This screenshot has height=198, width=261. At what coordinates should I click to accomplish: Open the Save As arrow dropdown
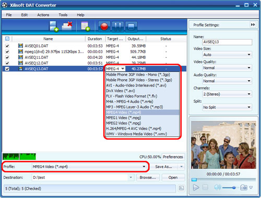pyautogui.click(x=181, y=167)
